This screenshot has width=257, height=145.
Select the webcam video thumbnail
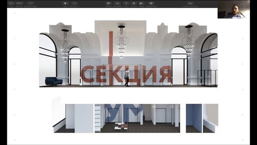(x=234, y=9)
